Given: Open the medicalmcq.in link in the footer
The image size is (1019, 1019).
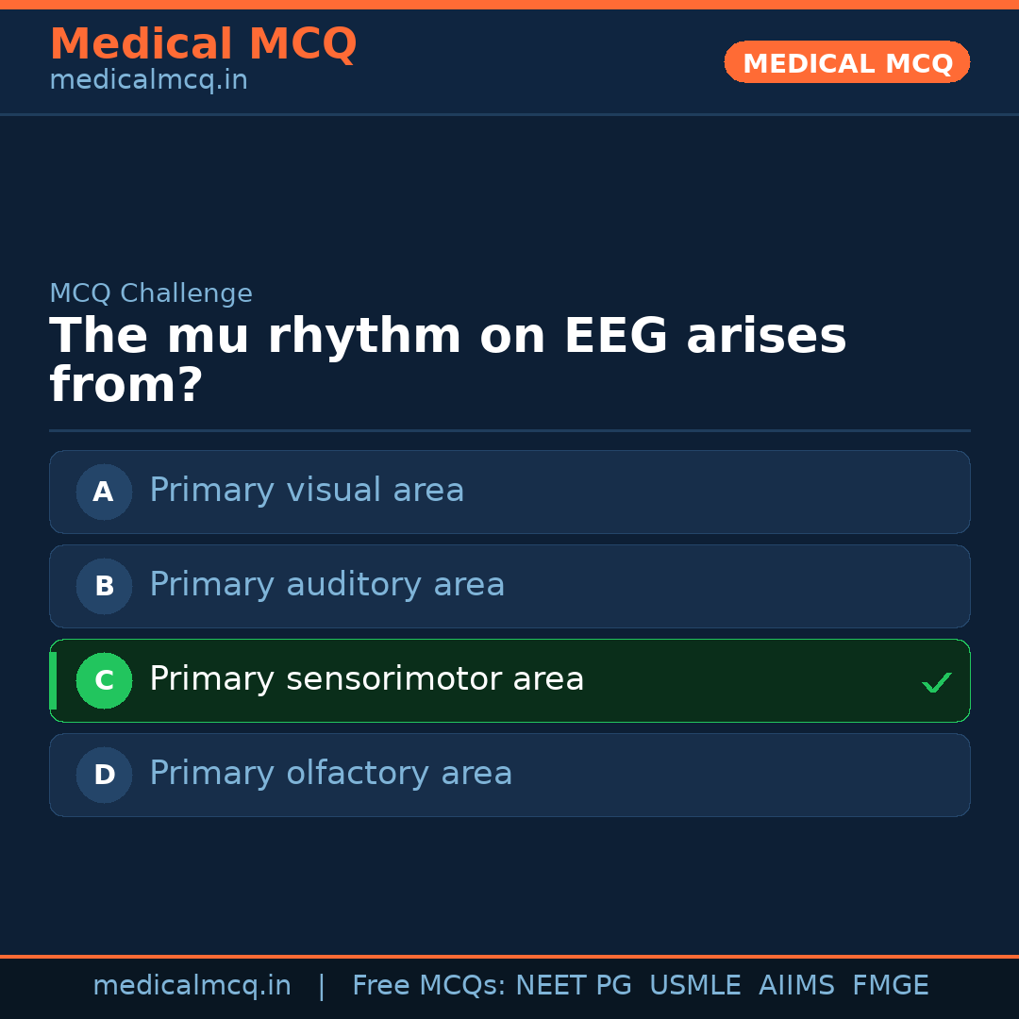Looking at the screenshot, I should pyautogui.click(x=192, y=986).
